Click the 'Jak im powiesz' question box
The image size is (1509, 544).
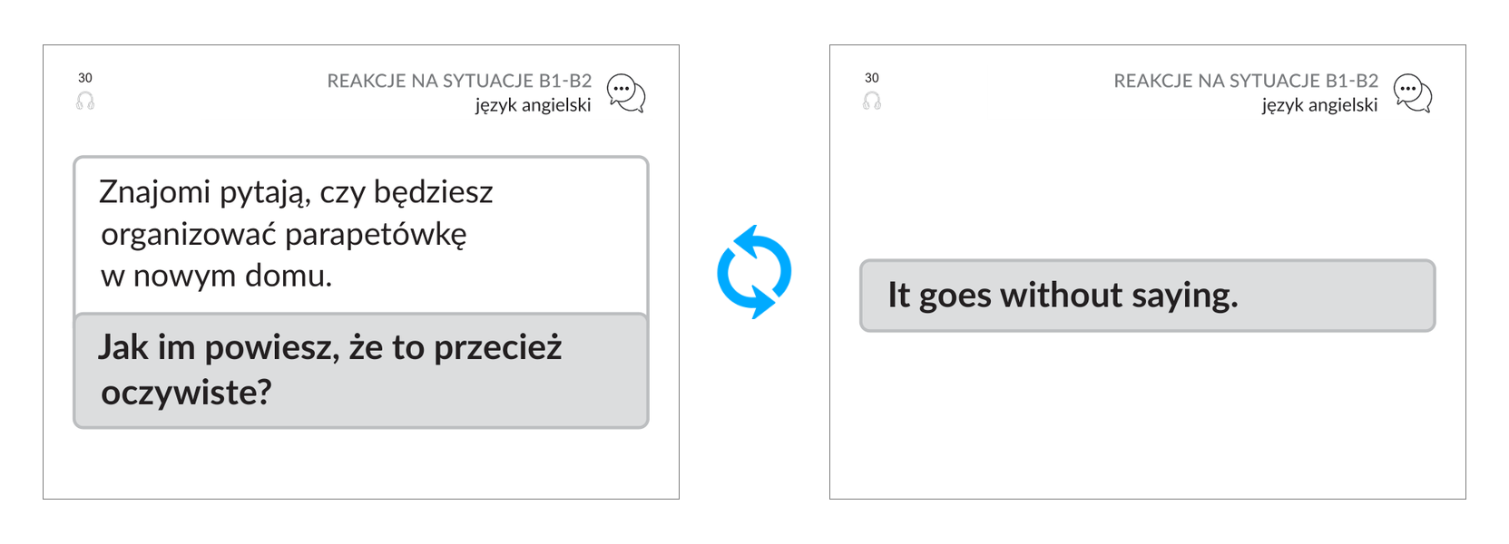click(361, 370)
